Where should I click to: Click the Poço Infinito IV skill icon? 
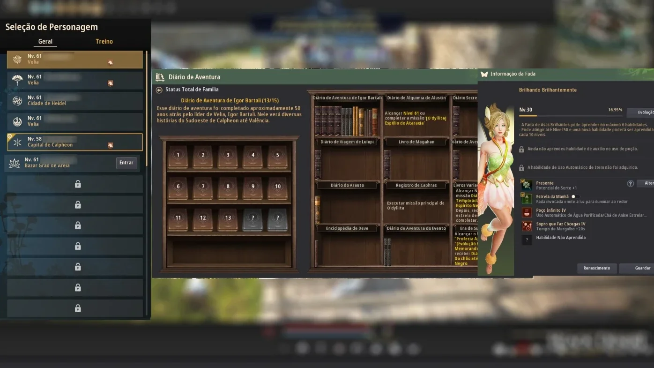click(527, 213)
